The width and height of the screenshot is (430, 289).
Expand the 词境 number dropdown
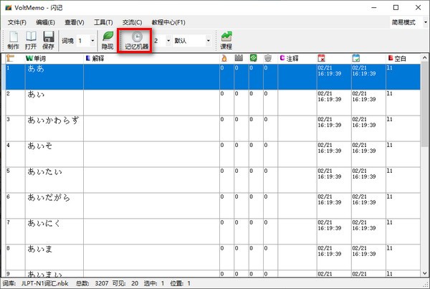[92, 41]
